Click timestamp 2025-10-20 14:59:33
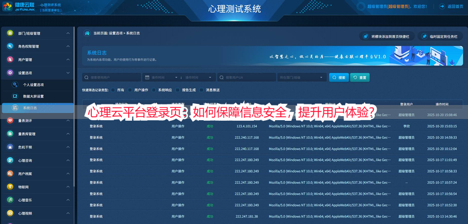This screenshot has width=468, height=224. (x=442, y=138)
